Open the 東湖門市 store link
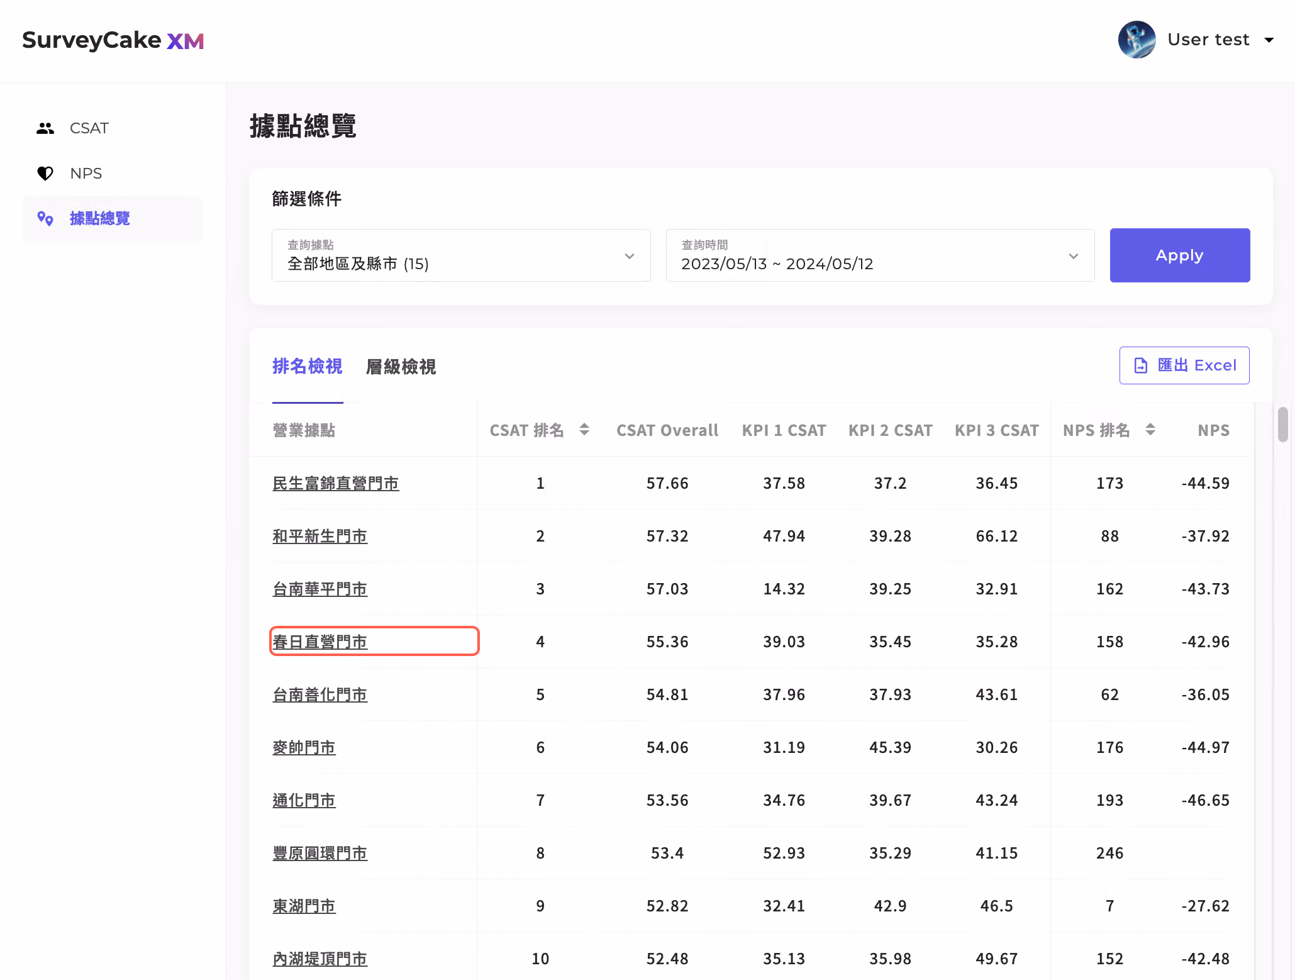 [x=304, y=906]
